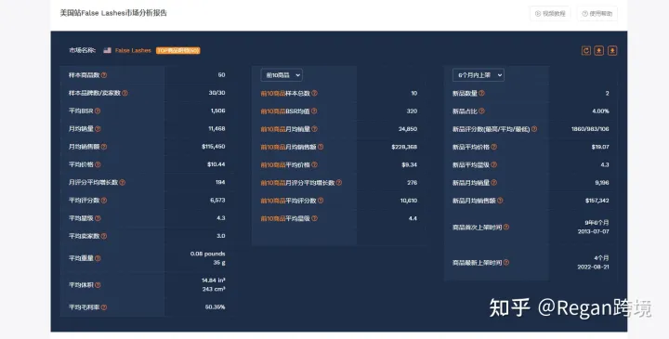The height and width of the screenshot is (339, 669).
Task: Click the question mark beside 平均价格 in left column
Action: 98,164
